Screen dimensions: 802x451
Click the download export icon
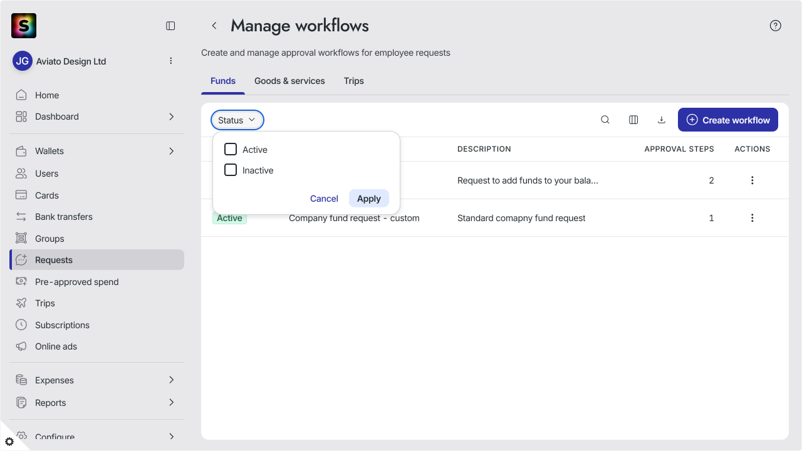(x=661, y=120)
